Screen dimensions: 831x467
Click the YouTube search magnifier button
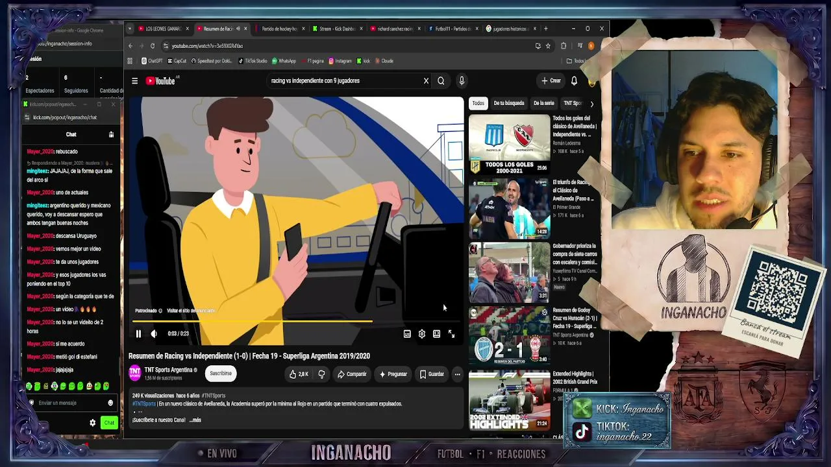(441, 81)
